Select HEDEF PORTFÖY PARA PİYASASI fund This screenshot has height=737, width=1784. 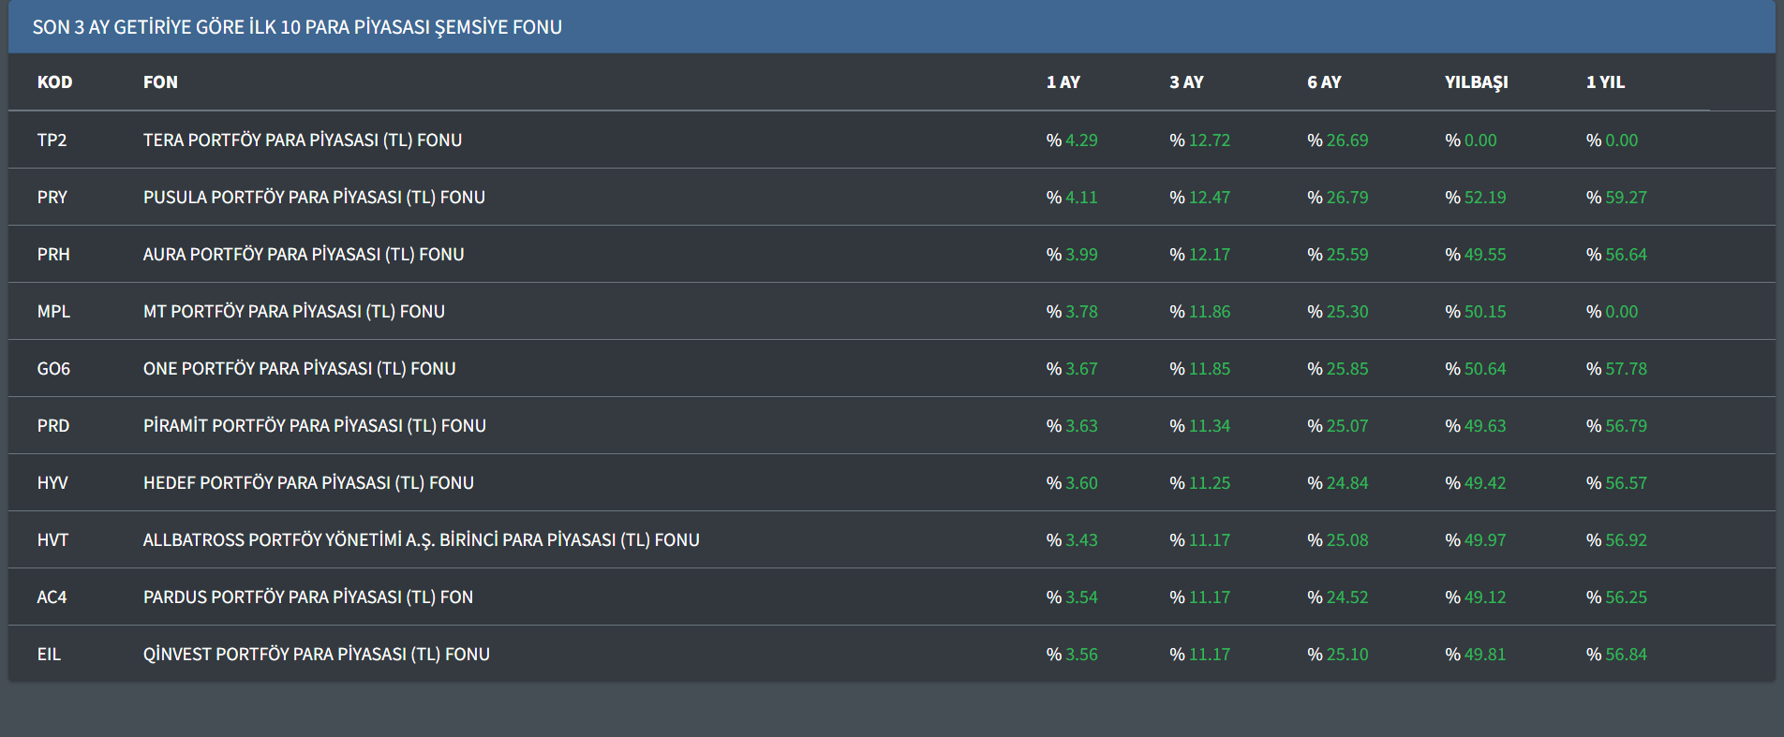pos(308,483)
